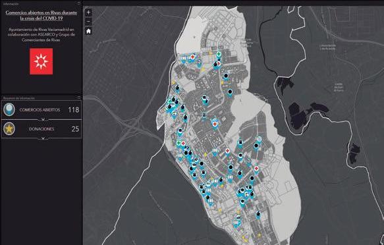Image resolution: width=384 pixels, height=245 pixels.
Task: Click the 25 donations count
Action: click(75, 129)
